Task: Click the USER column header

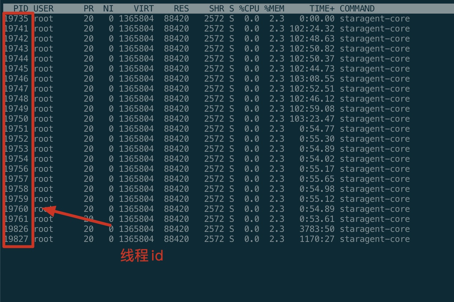Action: click(43, 9)
